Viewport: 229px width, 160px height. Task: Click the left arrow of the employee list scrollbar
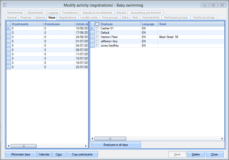tap(92, 139)
